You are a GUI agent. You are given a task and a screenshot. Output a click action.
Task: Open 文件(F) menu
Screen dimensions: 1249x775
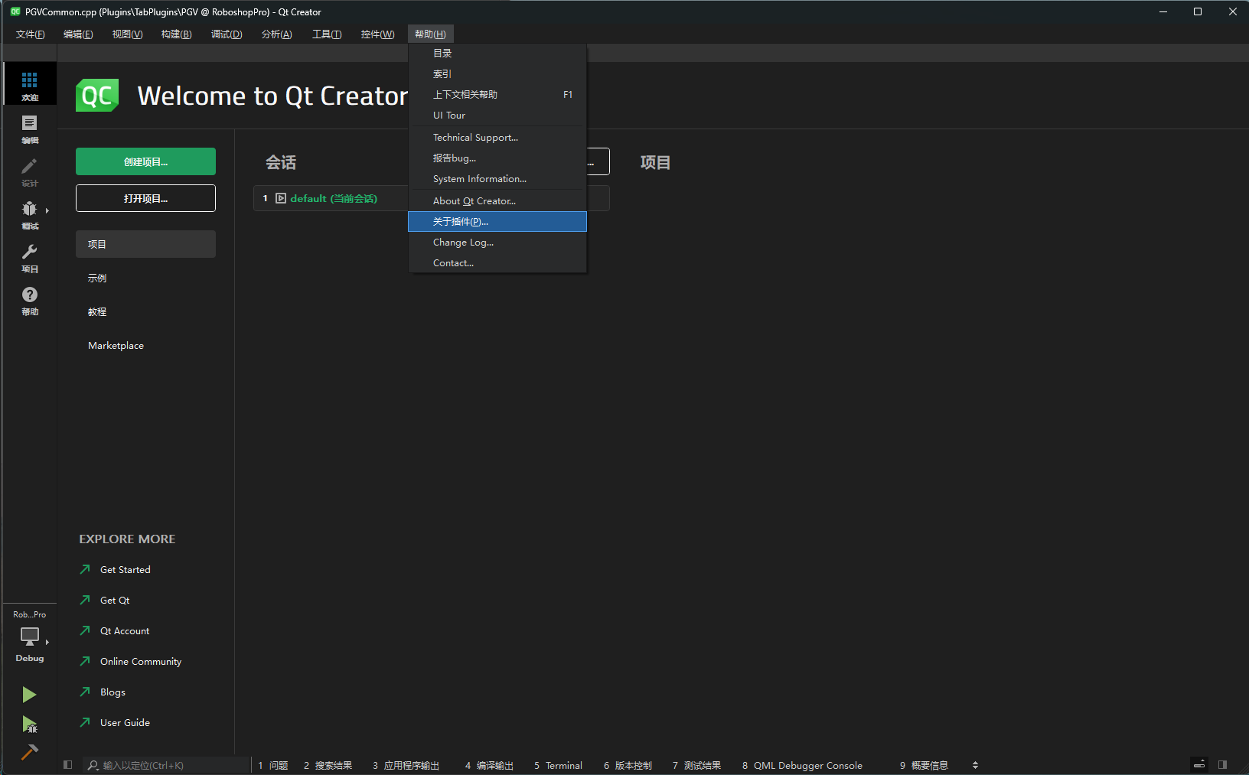pyautogui.click(x=31, y=34)
